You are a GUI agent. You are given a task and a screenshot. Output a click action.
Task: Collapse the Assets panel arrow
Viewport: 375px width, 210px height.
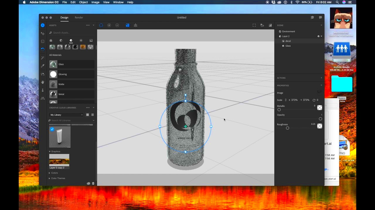93,25
